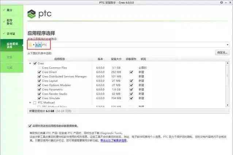Uncheck the Creo Parametric application

point(39,89)
